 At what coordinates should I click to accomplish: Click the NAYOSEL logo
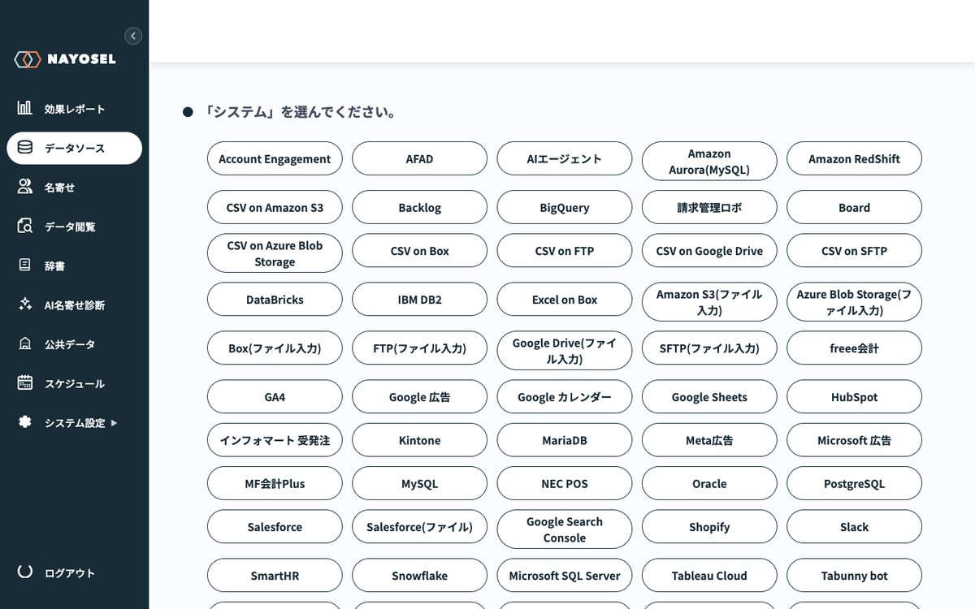65,59
